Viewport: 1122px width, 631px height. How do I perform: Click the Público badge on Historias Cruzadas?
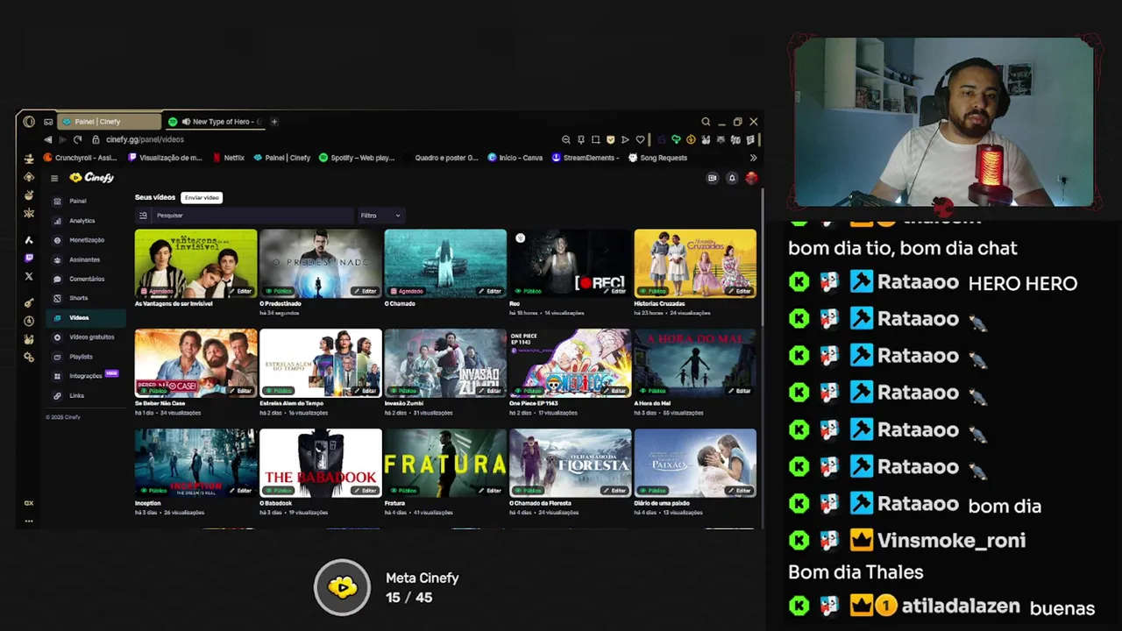[653, 291]
